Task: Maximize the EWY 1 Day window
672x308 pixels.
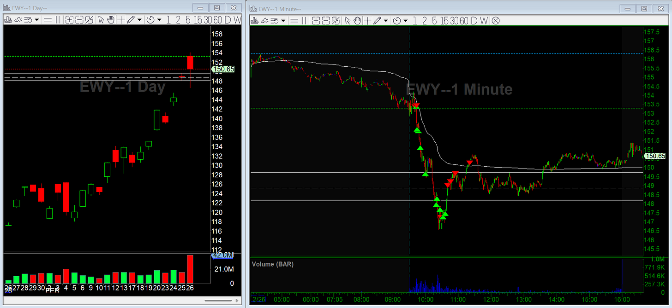Action: pyautogui.click(x=217, y=8)
